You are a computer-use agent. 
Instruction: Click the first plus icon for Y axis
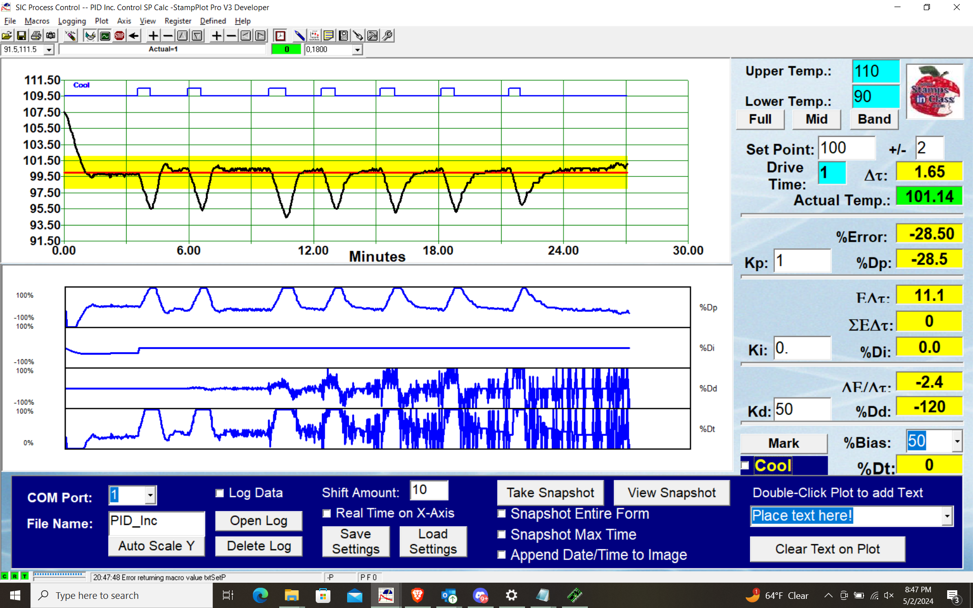click(x=153, y=35)
